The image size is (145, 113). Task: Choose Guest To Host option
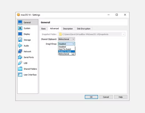[x=66, y=51]
